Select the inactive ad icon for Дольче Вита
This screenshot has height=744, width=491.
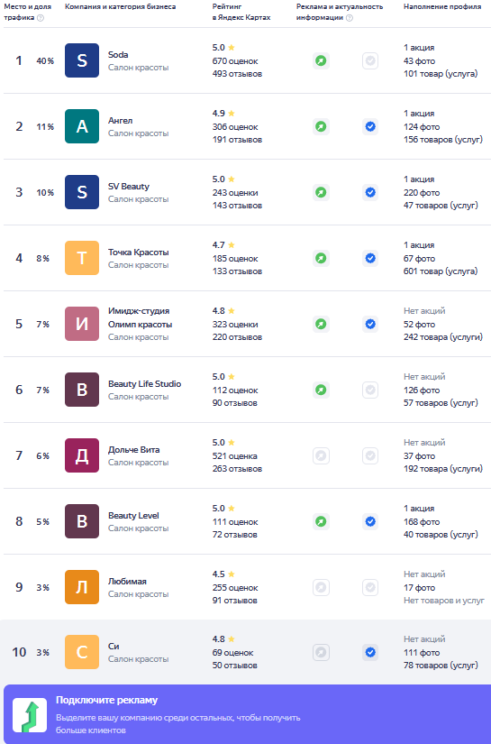point(321,456)
